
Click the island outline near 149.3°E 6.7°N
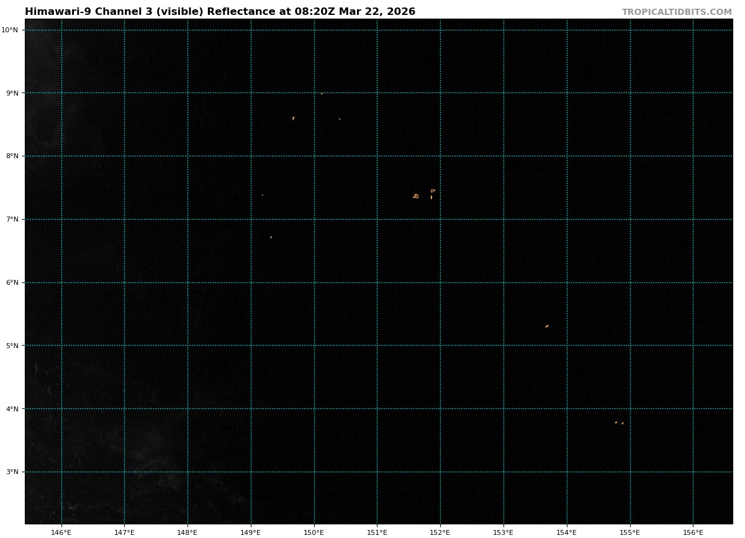[x=271, y=237]
